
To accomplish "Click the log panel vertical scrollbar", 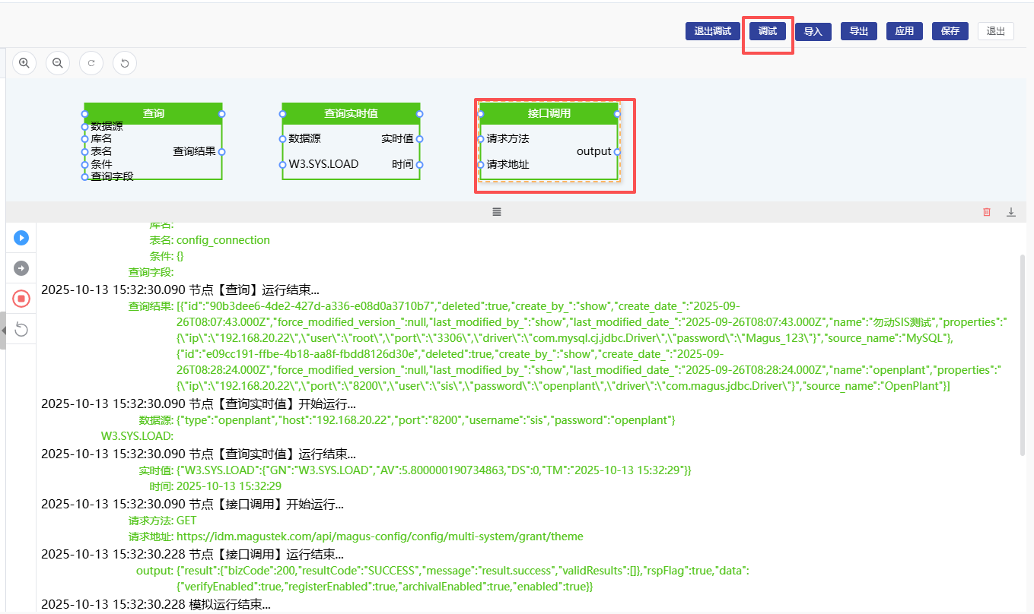I will 1022,353.
